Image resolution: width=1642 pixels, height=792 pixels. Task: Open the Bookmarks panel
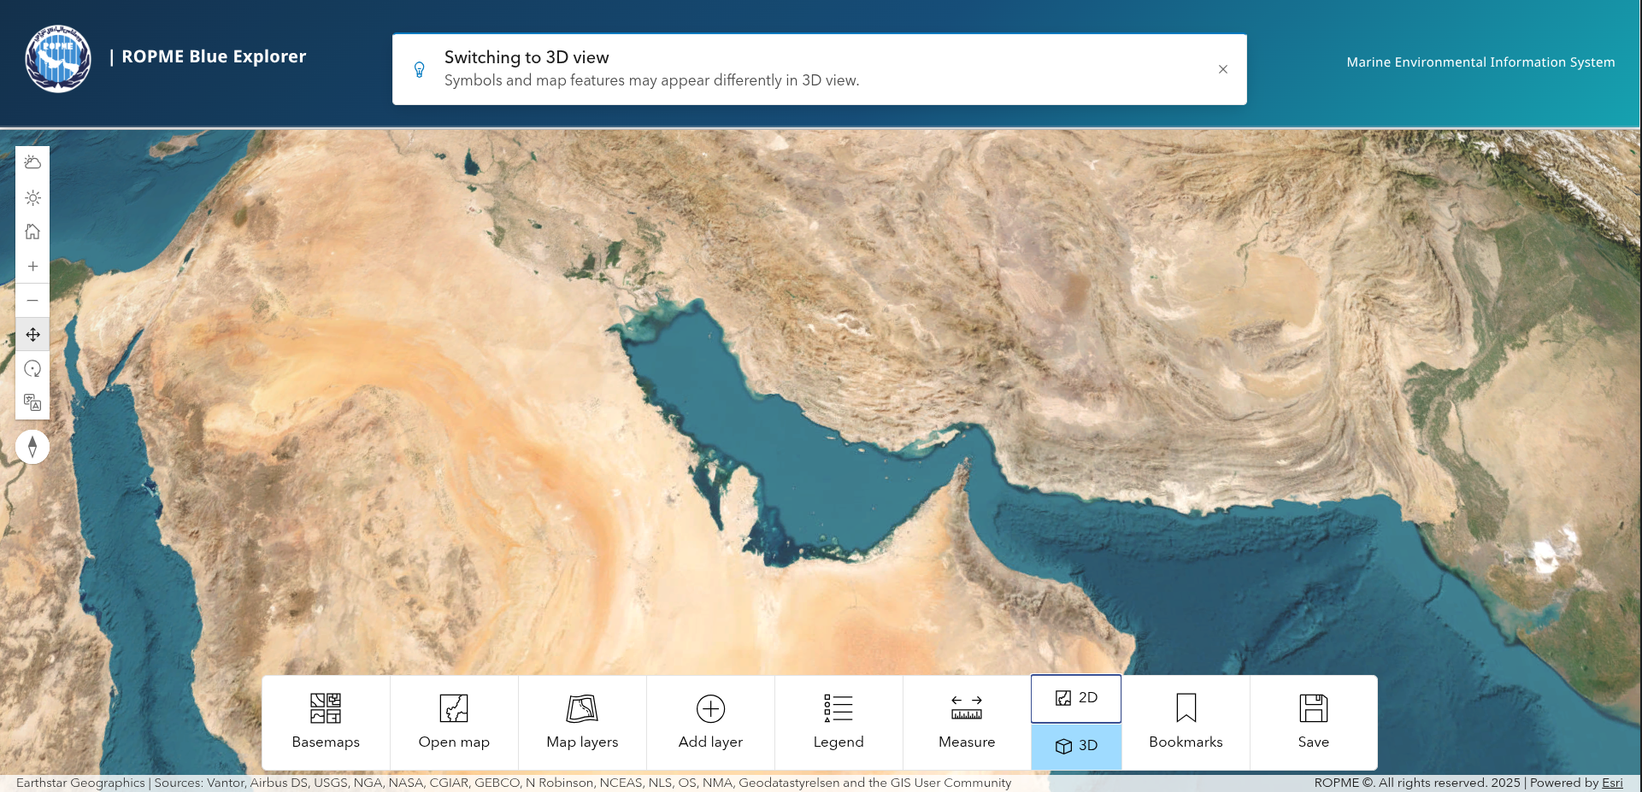1185,722
